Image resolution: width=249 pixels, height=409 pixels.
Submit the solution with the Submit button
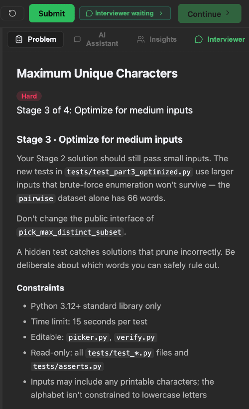52,13
